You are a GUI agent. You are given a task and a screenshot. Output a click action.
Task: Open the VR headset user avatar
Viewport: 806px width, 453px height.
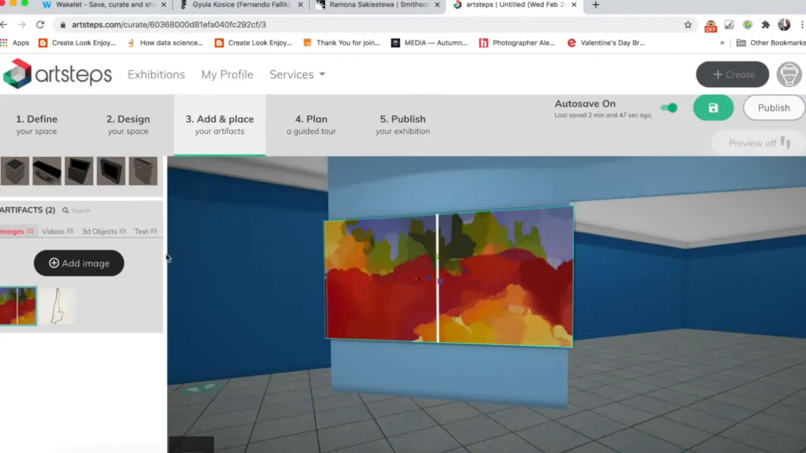[789, 74]
